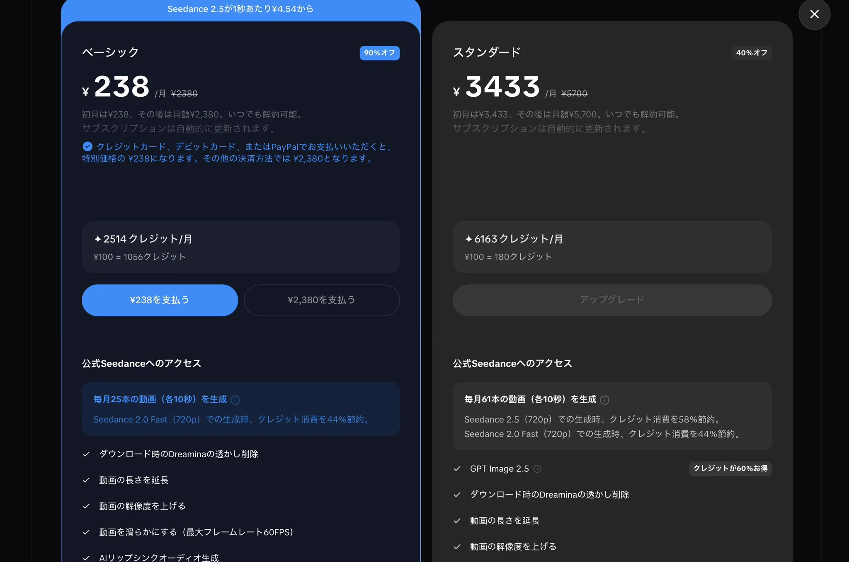Select the ベーシック plan title

pos(110,52)
